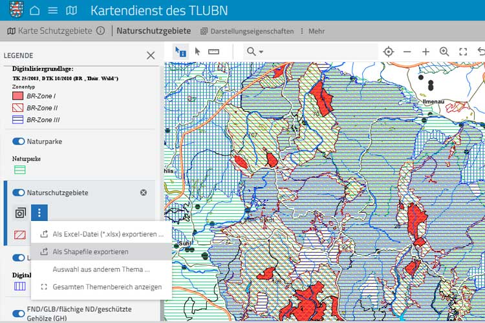The width and height of the screenshot is (485, 323).
Task: Click the LEGENDE panel heading
Action: point(19,56)
